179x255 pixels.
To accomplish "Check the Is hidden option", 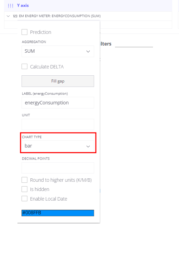I will [24, 189].
